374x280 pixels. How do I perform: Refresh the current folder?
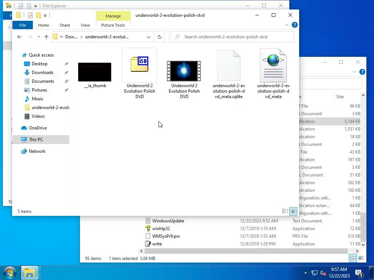[x=160, y=37]
